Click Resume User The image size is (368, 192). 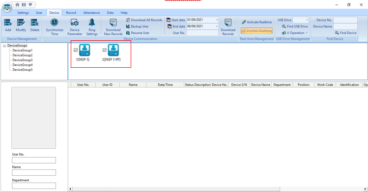(138, 33)
